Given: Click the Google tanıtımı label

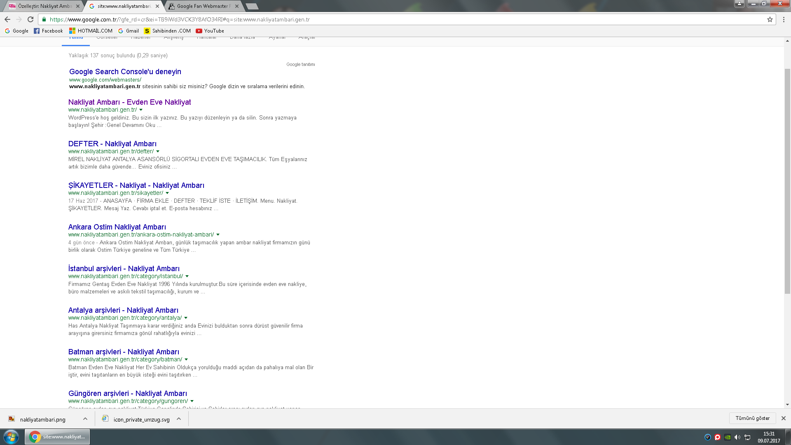Looking at the screenshot, I should (x=301, y=64).
